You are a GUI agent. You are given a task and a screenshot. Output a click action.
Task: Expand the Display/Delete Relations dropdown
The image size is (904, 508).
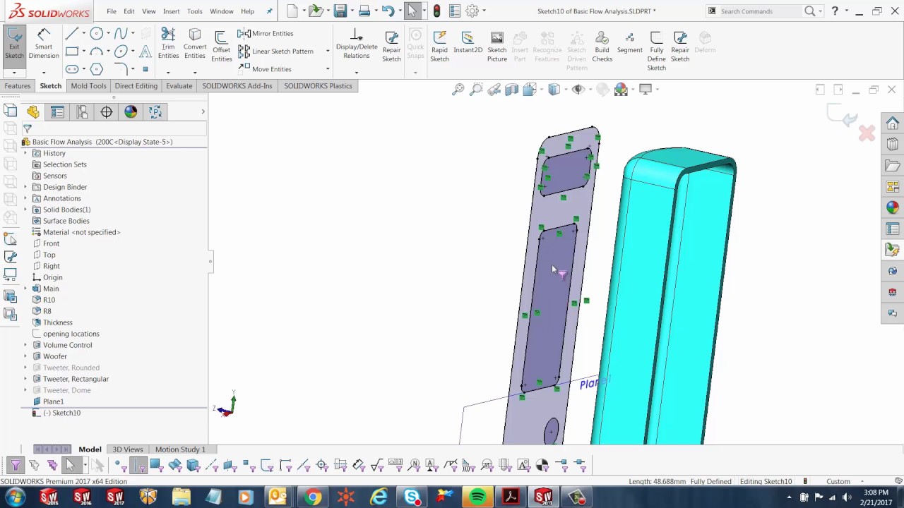pos(356,72)
